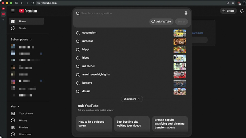Viewport: 246px width, 138px height.
Task: Click the cocomelon thumbnail image
Action: 180,33
